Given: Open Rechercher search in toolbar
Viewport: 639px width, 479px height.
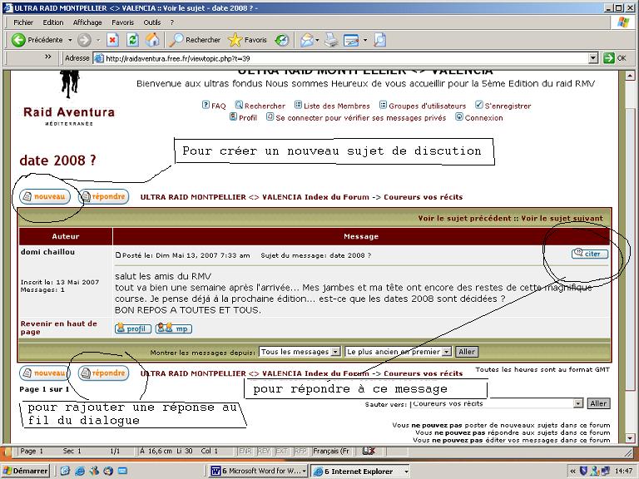Looking at the screenshot, I should [195, 40].
